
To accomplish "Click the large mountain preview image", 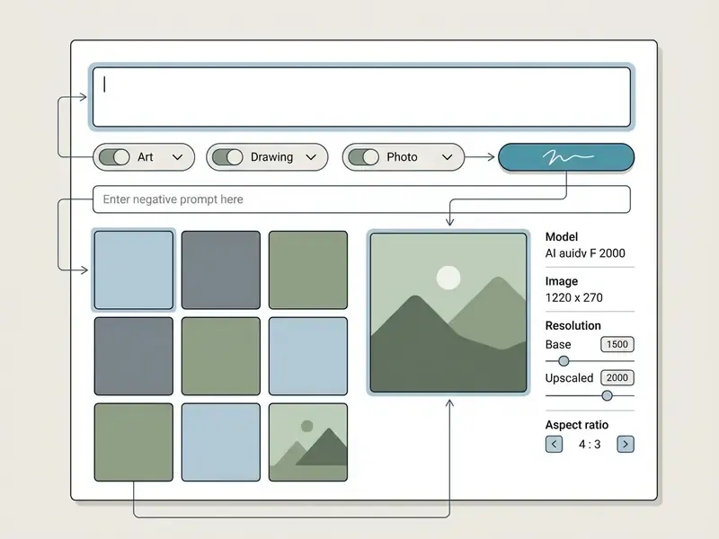I will 448,313.
